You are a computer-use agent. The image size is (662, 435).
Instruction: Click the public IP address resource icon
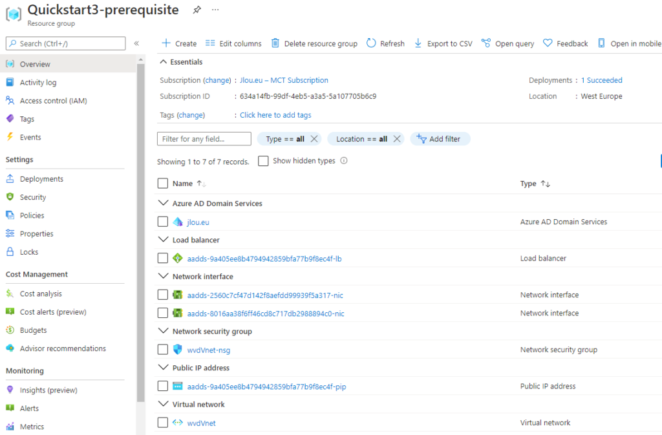[x=178, y=386]
